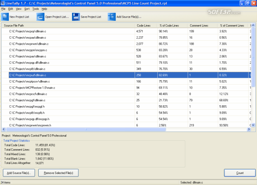Select row C:\C Projects\mcpop\dllmain.c
257x185 pixels.
(x=126, y=31)
